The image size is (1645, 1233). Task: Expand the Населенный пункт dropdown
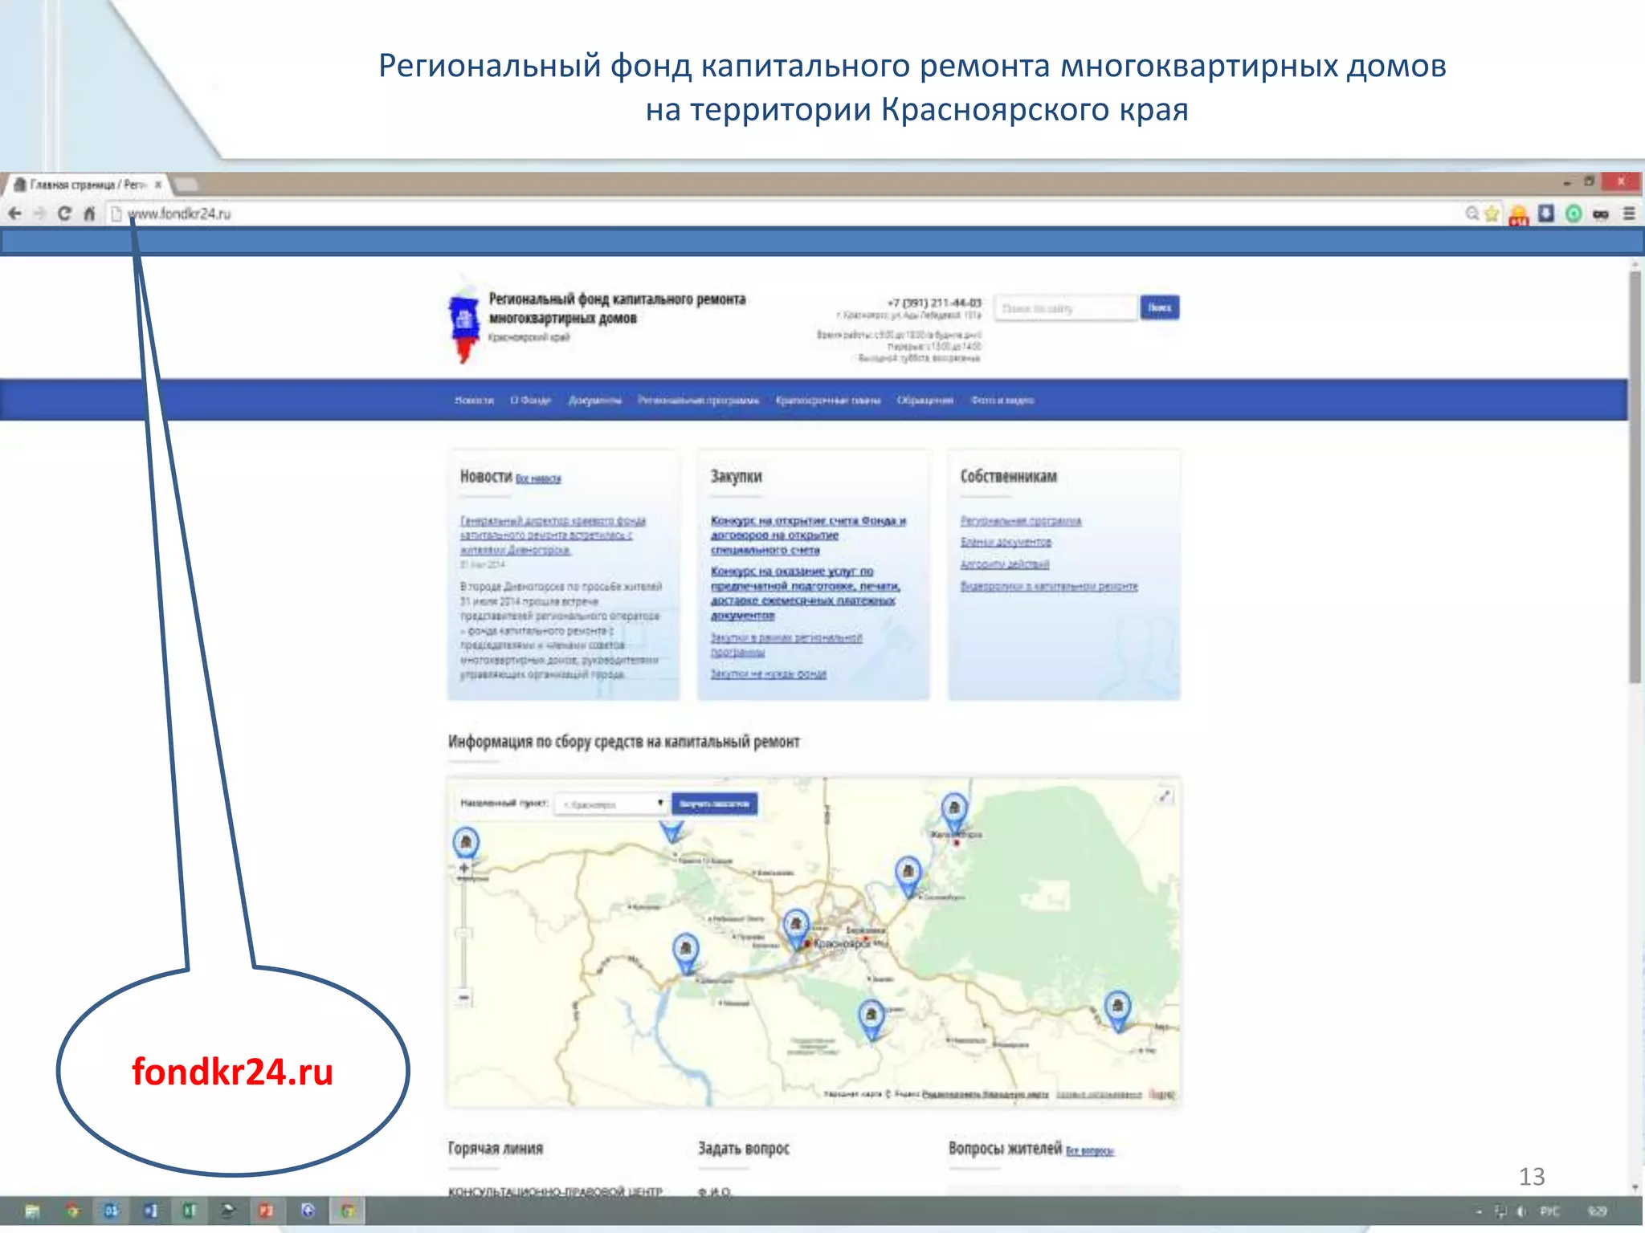tap(612, 804)
